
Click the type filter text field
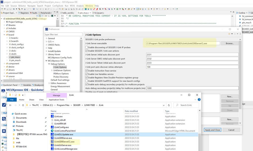(64, 34)
